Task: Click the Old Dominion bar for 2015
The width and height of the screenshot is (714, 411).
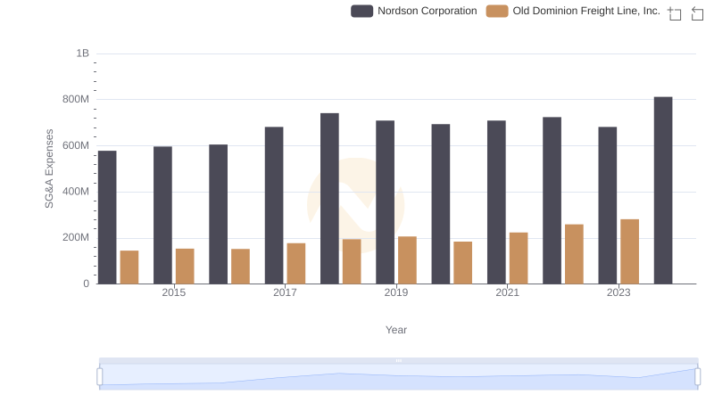Action: click(185, 267)
